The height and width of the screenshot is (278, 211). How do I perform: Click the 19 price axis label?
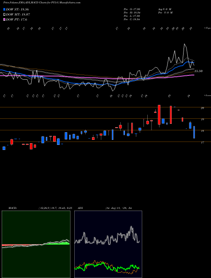(202, 119)
